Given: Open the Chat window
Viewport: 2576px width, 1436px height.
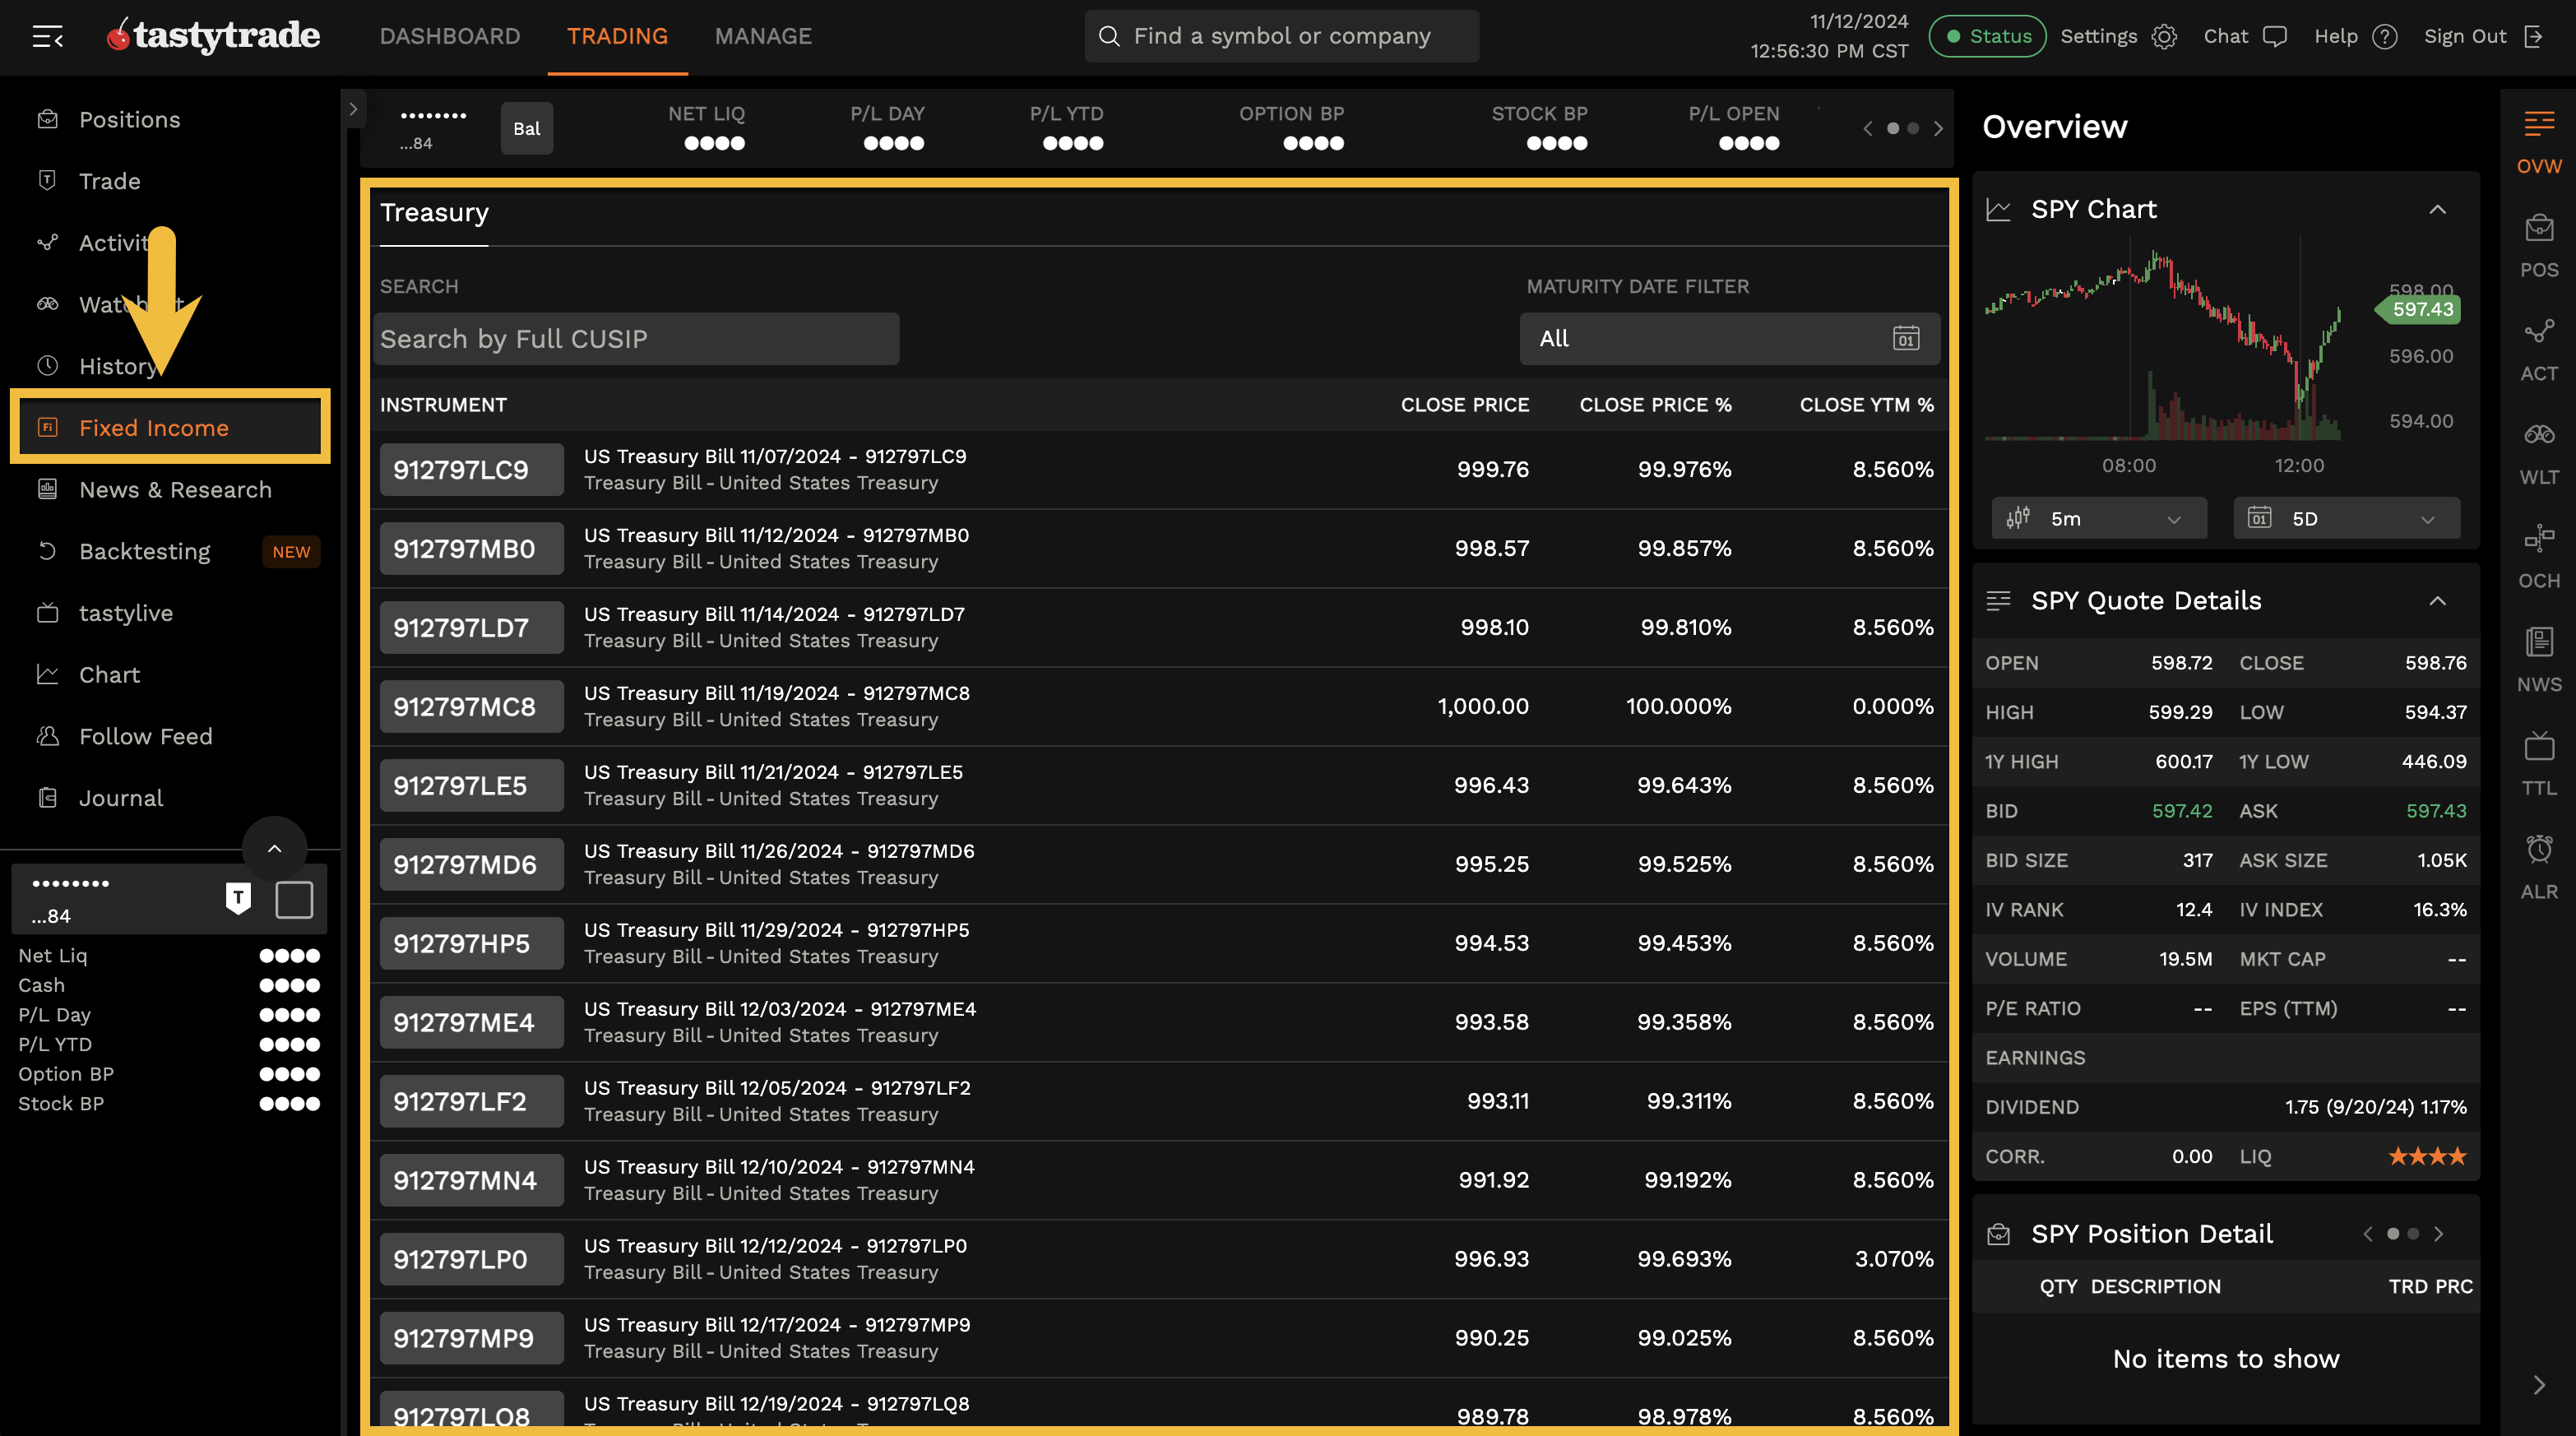Looking at the screenshot, I should point(2246,36).
